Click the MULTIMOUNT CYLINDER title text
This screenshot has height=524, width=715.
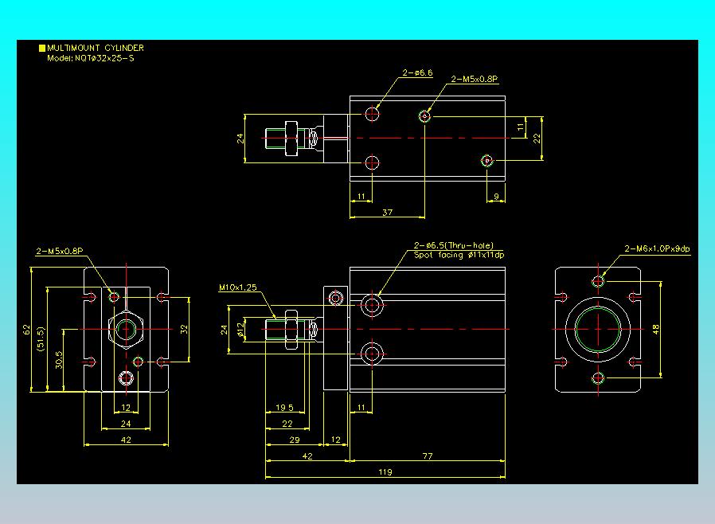tap(96, 48)
